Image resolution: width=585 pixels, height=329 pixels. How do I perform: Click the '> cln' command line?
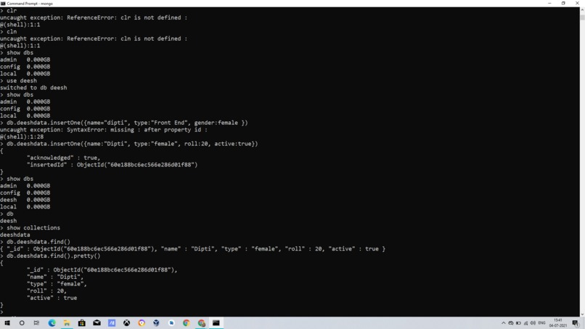click(x=9, y=31)
